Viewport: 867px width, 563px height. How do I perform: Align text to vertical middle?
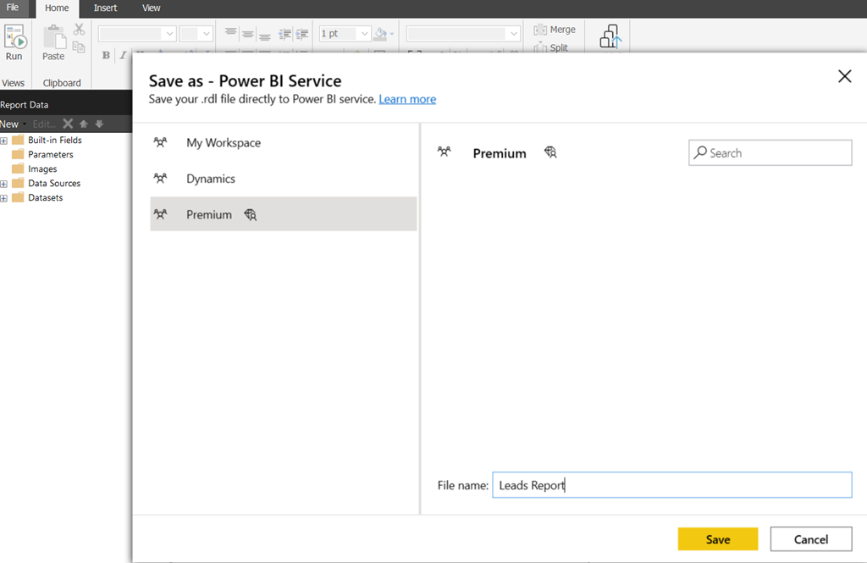pos(248,35)
